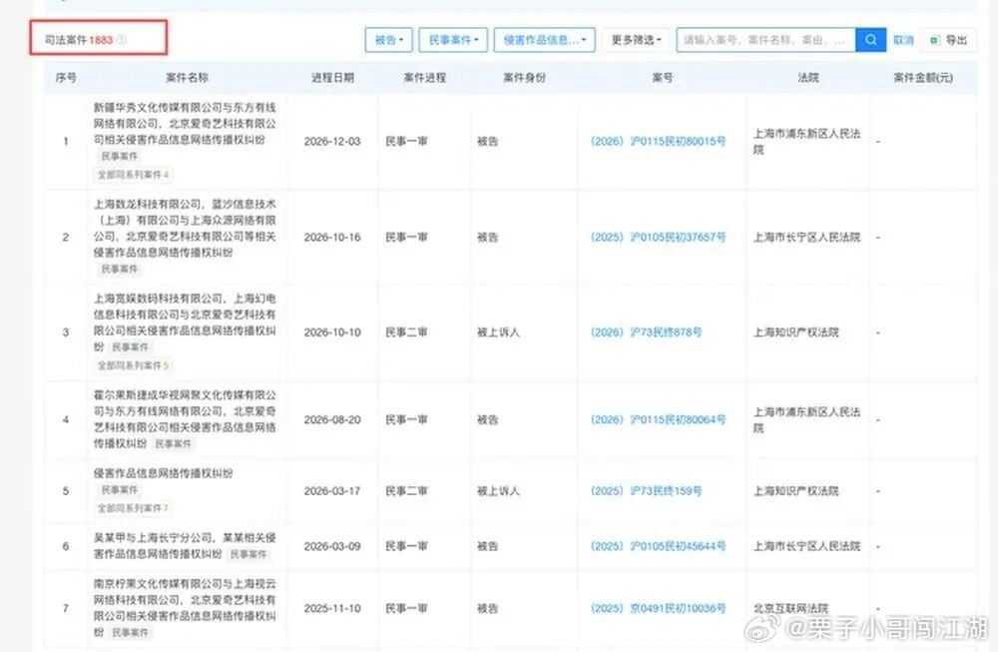The height and width of the screenshot is (652, 998).
Task: Open case (2026) 沪73民终878号
Action: [x=646, y=332]
